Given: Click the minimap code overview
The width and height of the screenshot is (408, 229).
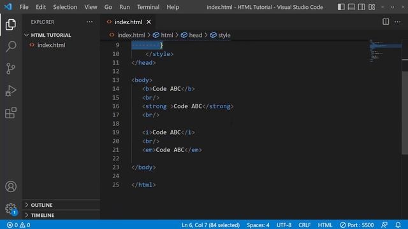Looking at the screenshot, I should (385, 51).
